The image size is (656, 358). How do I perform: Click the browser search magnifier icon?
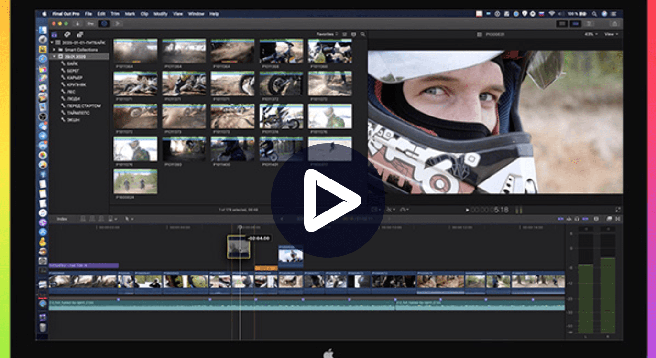coord(363,34)
